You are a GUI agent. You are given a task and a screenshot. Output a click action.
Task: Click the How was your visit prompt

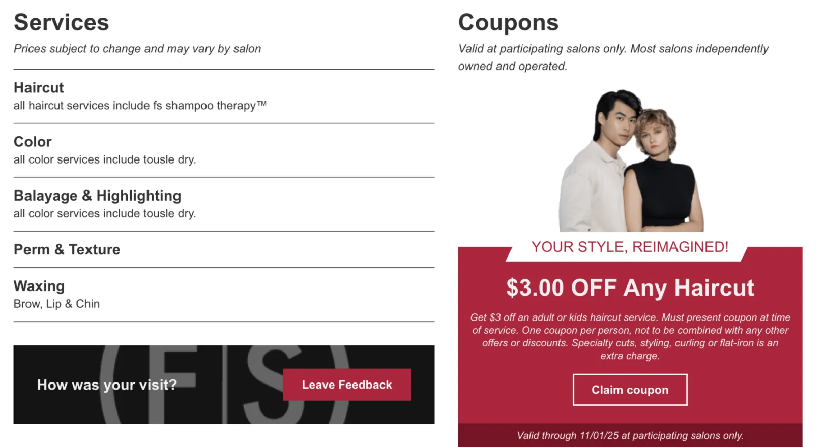(x=107, y=385)
